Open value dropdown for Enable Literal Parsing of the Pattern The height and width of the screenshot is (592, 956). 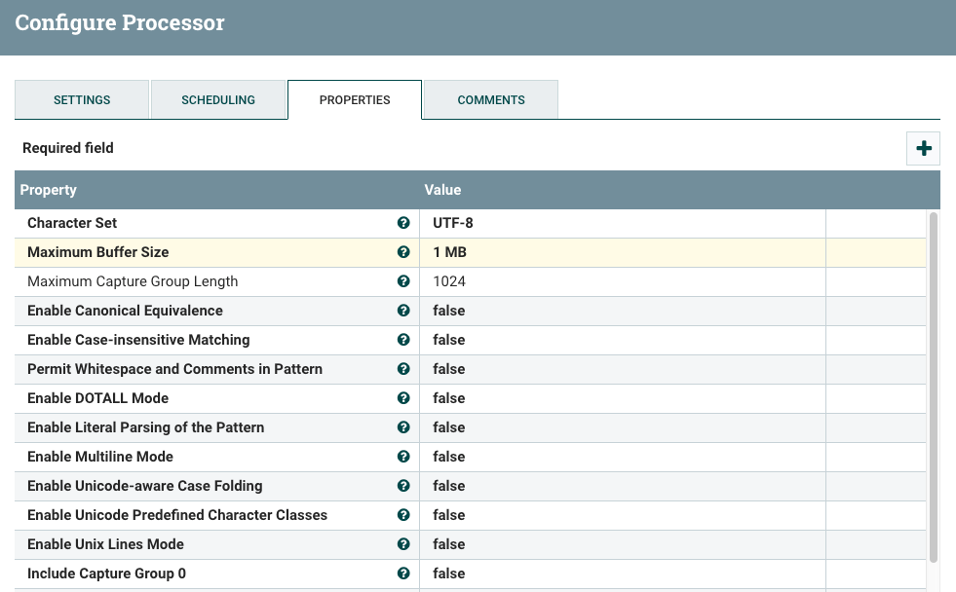tap(623, 427)
